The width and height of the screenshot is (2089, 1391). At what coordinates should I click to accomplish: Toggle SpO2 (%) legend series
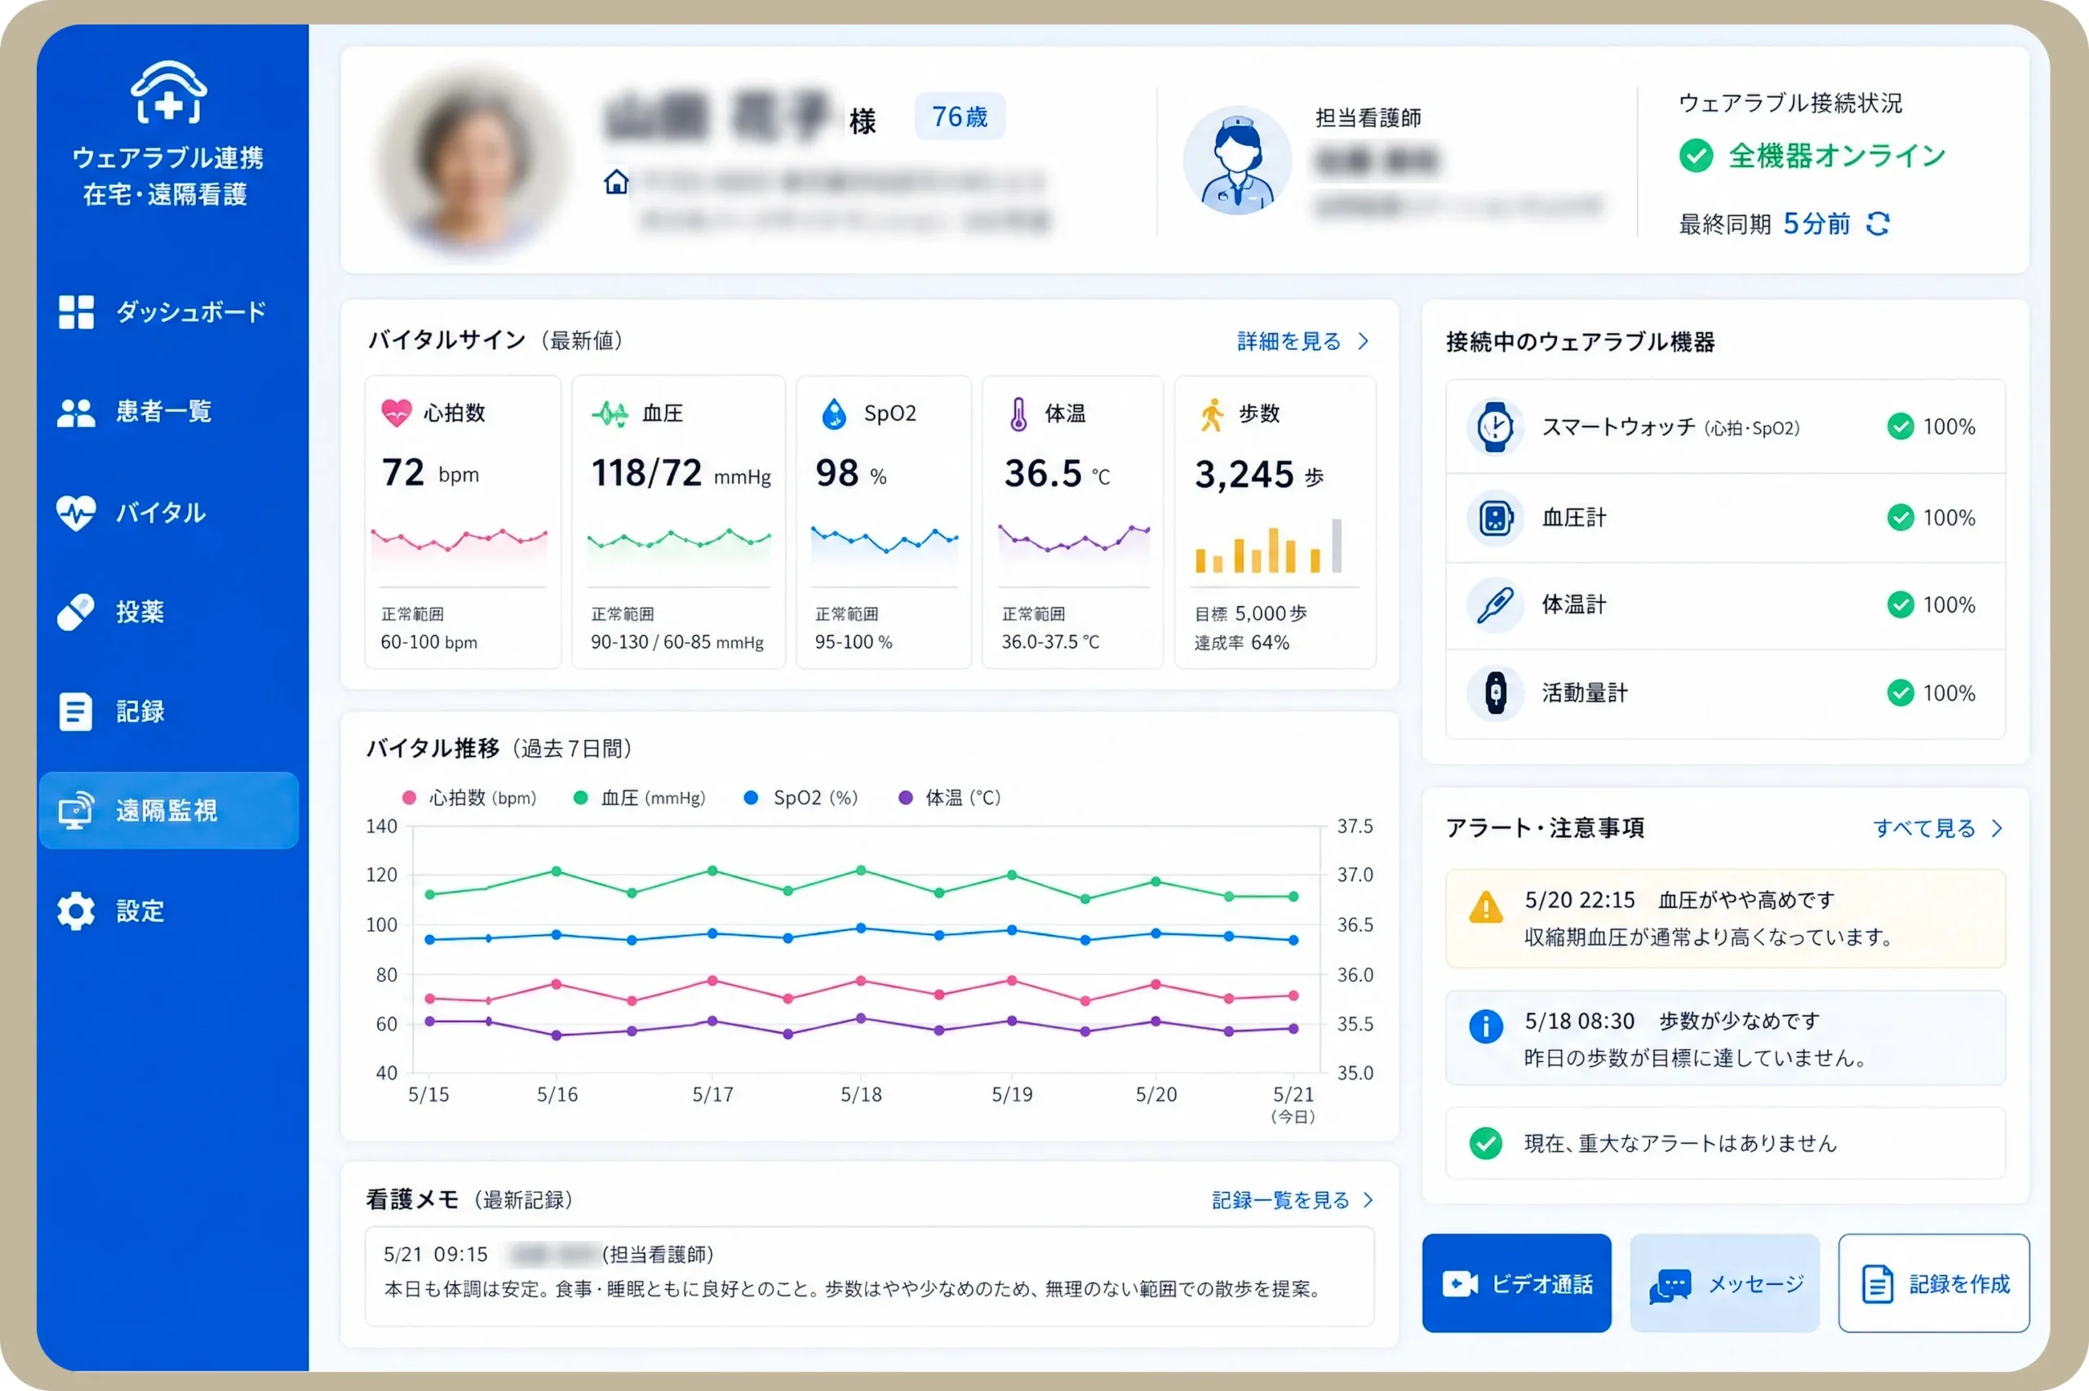pos(801,798)
